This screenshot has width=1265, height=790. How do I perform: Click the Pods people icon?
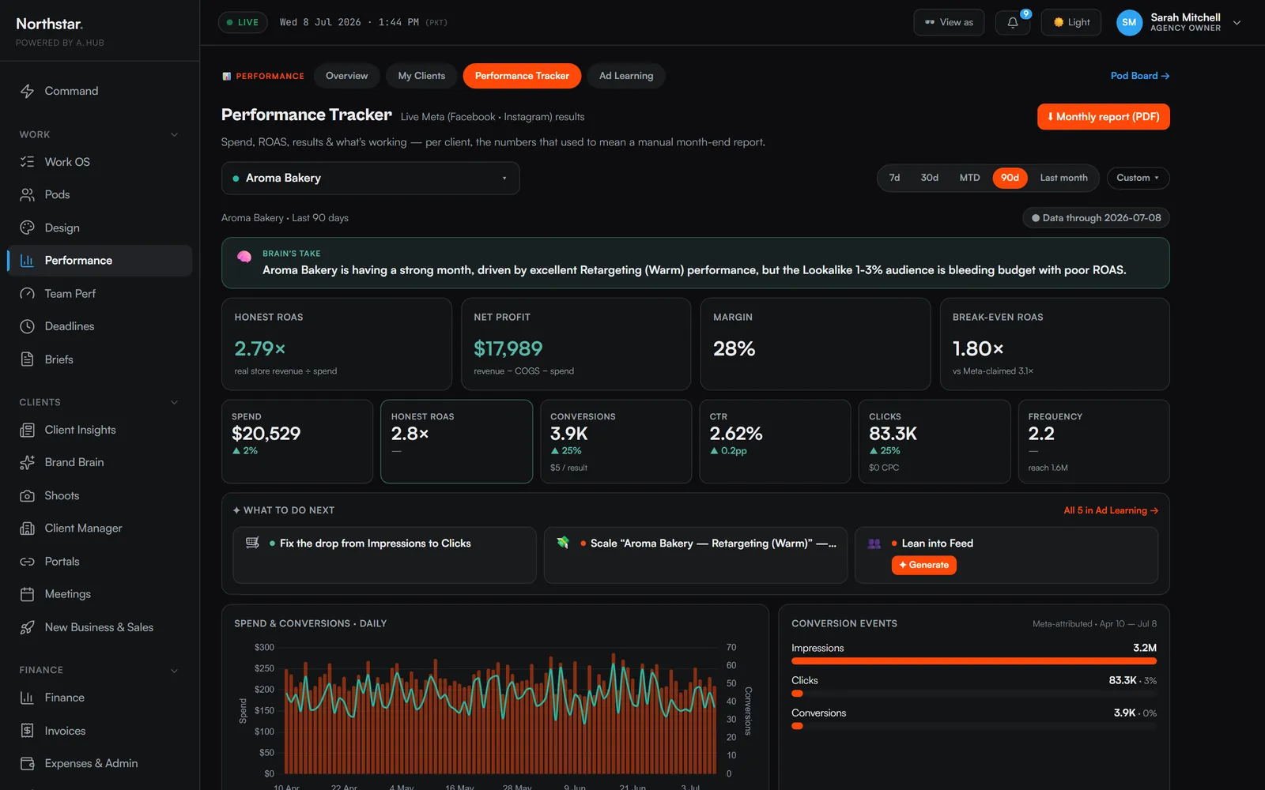(27, 194)
